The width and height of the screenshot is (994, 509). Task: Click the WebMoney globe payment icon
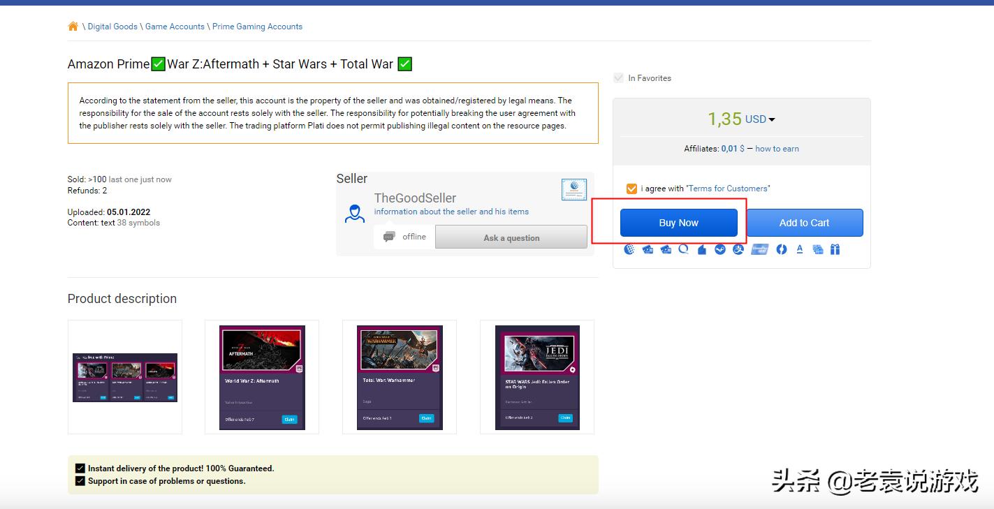click(x=629, y=249)
